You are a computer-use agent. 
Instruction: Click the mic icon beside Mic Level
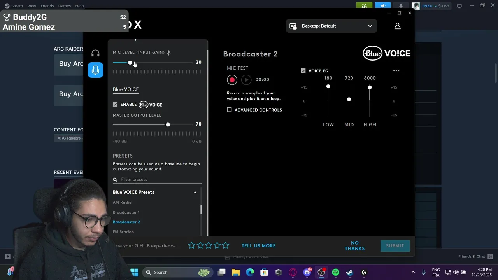point(168,52)
